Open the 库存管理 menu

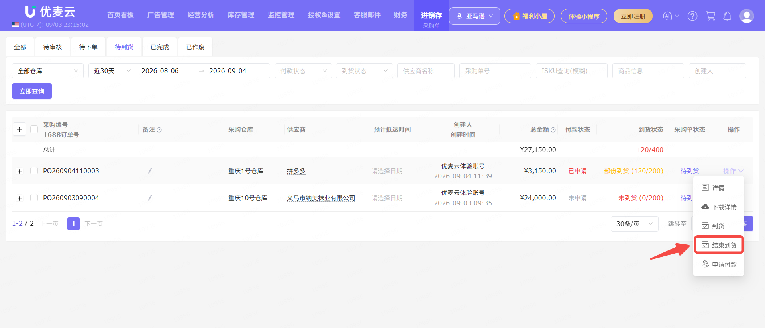pos(241,15)
